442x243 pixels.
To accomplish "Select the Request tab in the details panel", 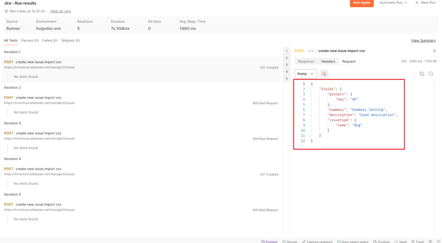I will 349,61.
